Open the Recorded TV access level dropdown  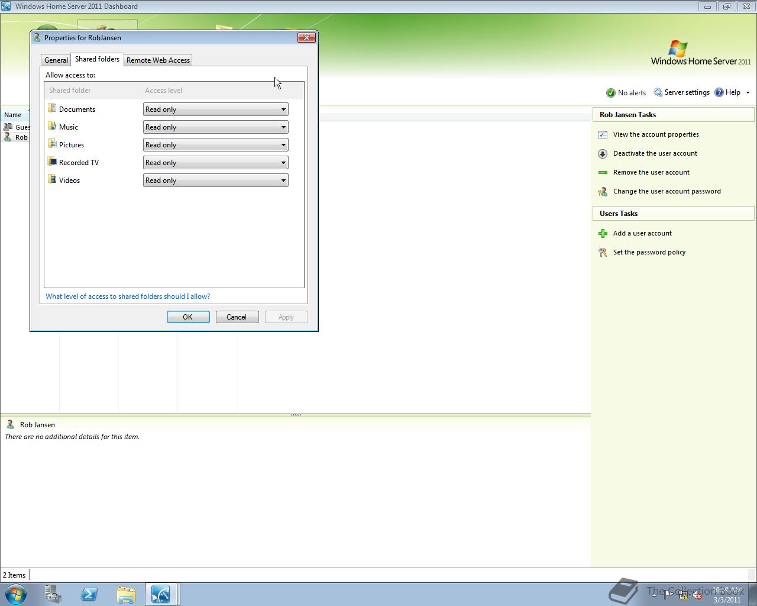click(215, 163)
